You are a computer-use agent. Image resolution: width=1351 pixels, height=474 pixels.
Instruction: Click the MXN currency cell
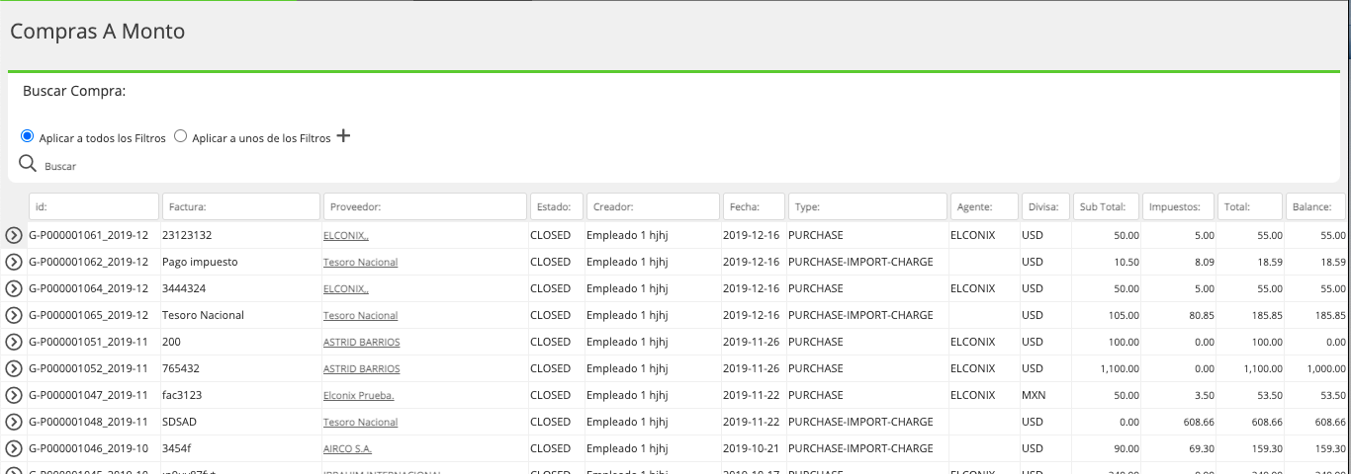tap(1034, 395)
